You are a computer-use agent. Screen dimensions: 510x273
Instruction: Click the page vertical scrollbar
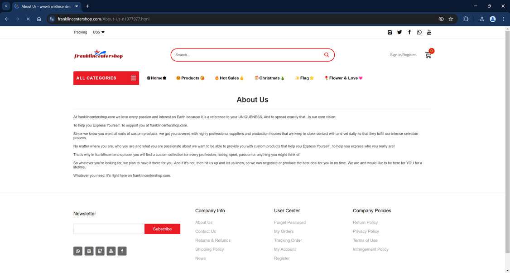click(507, 141)
